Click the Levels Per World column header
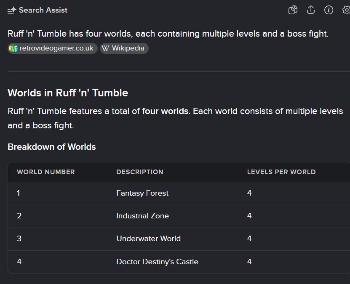This screenshot has width=350, height=284. (281, 172)
